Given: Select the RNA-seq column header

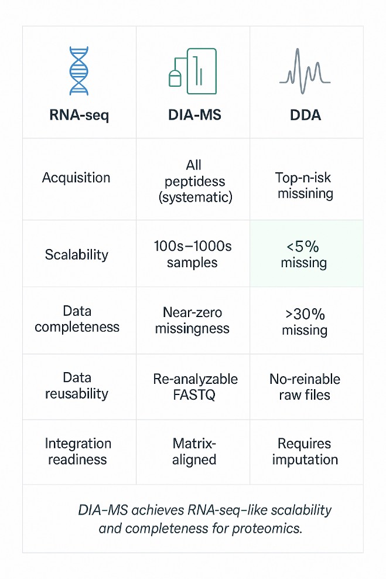Looking at the screenshot, I should [x=79, y=114].
